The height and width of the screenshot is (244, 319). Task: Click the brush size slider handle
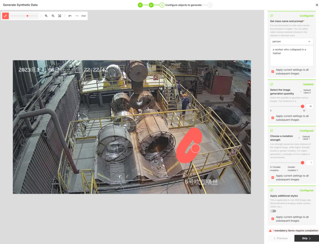click(27, 16)
